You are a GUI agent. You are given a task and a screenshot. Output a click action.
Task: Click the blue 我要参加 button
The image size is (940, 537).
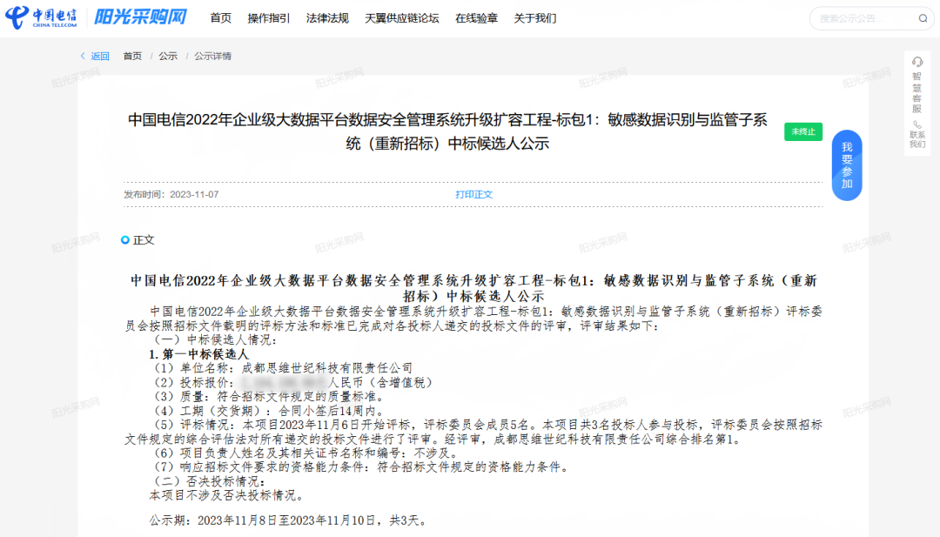pos(847,164)
